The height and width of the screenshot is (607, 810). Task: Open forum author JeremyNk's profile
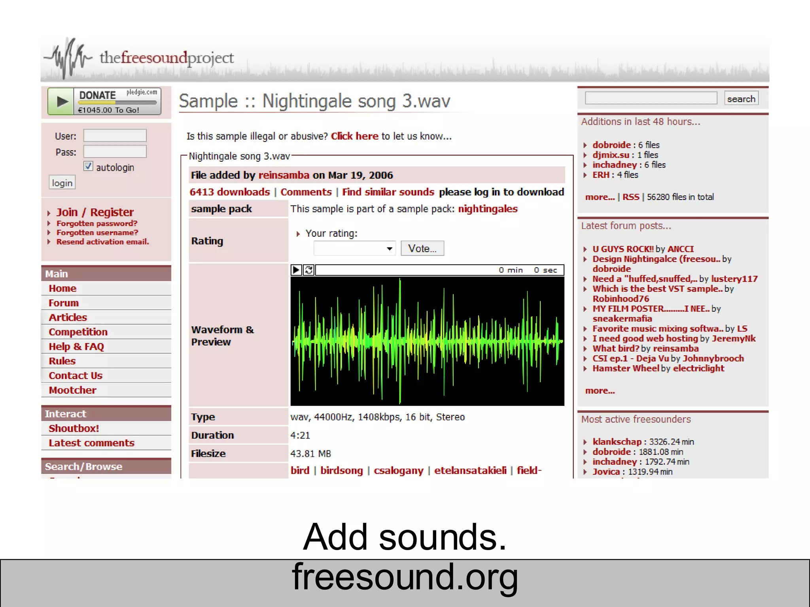734,338
